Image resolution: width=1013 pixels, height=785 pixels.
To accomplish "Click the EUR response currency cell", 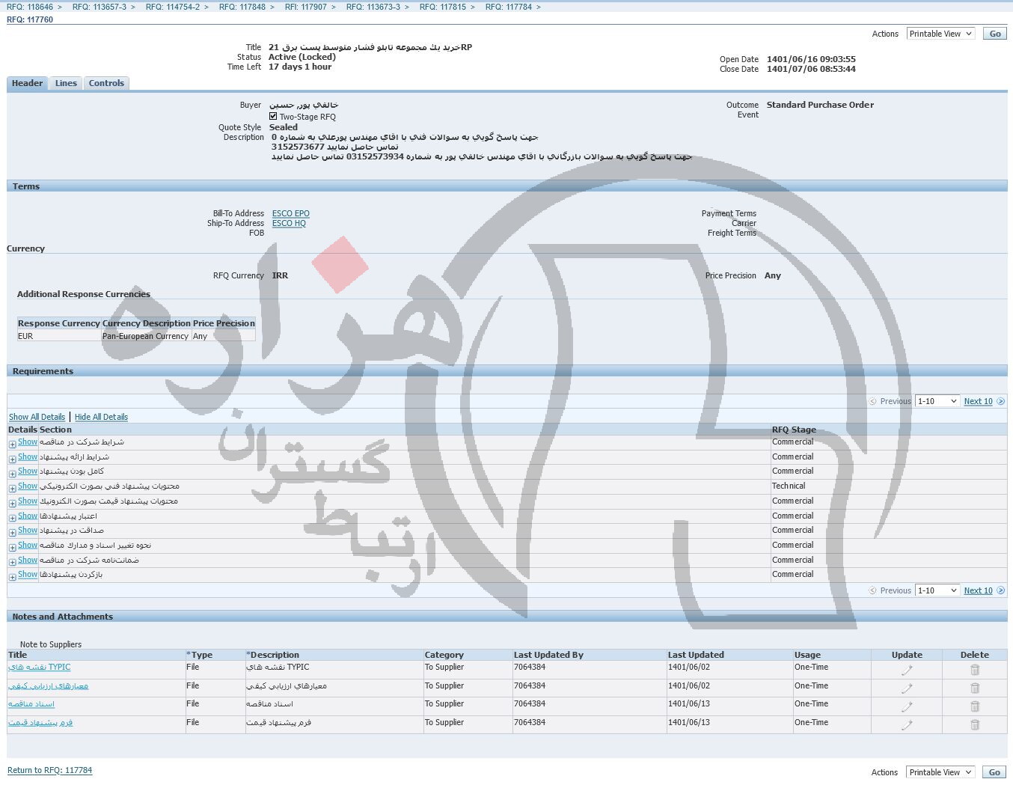I will click(x=59, y=337).
